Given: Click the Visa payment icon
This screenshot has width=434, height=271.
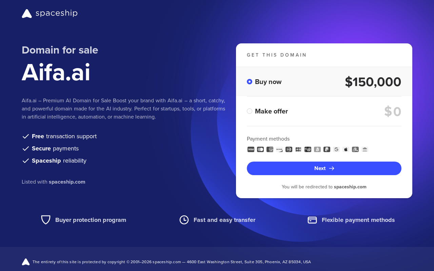Looking at the screenshot, I should [x=251, y=149].
